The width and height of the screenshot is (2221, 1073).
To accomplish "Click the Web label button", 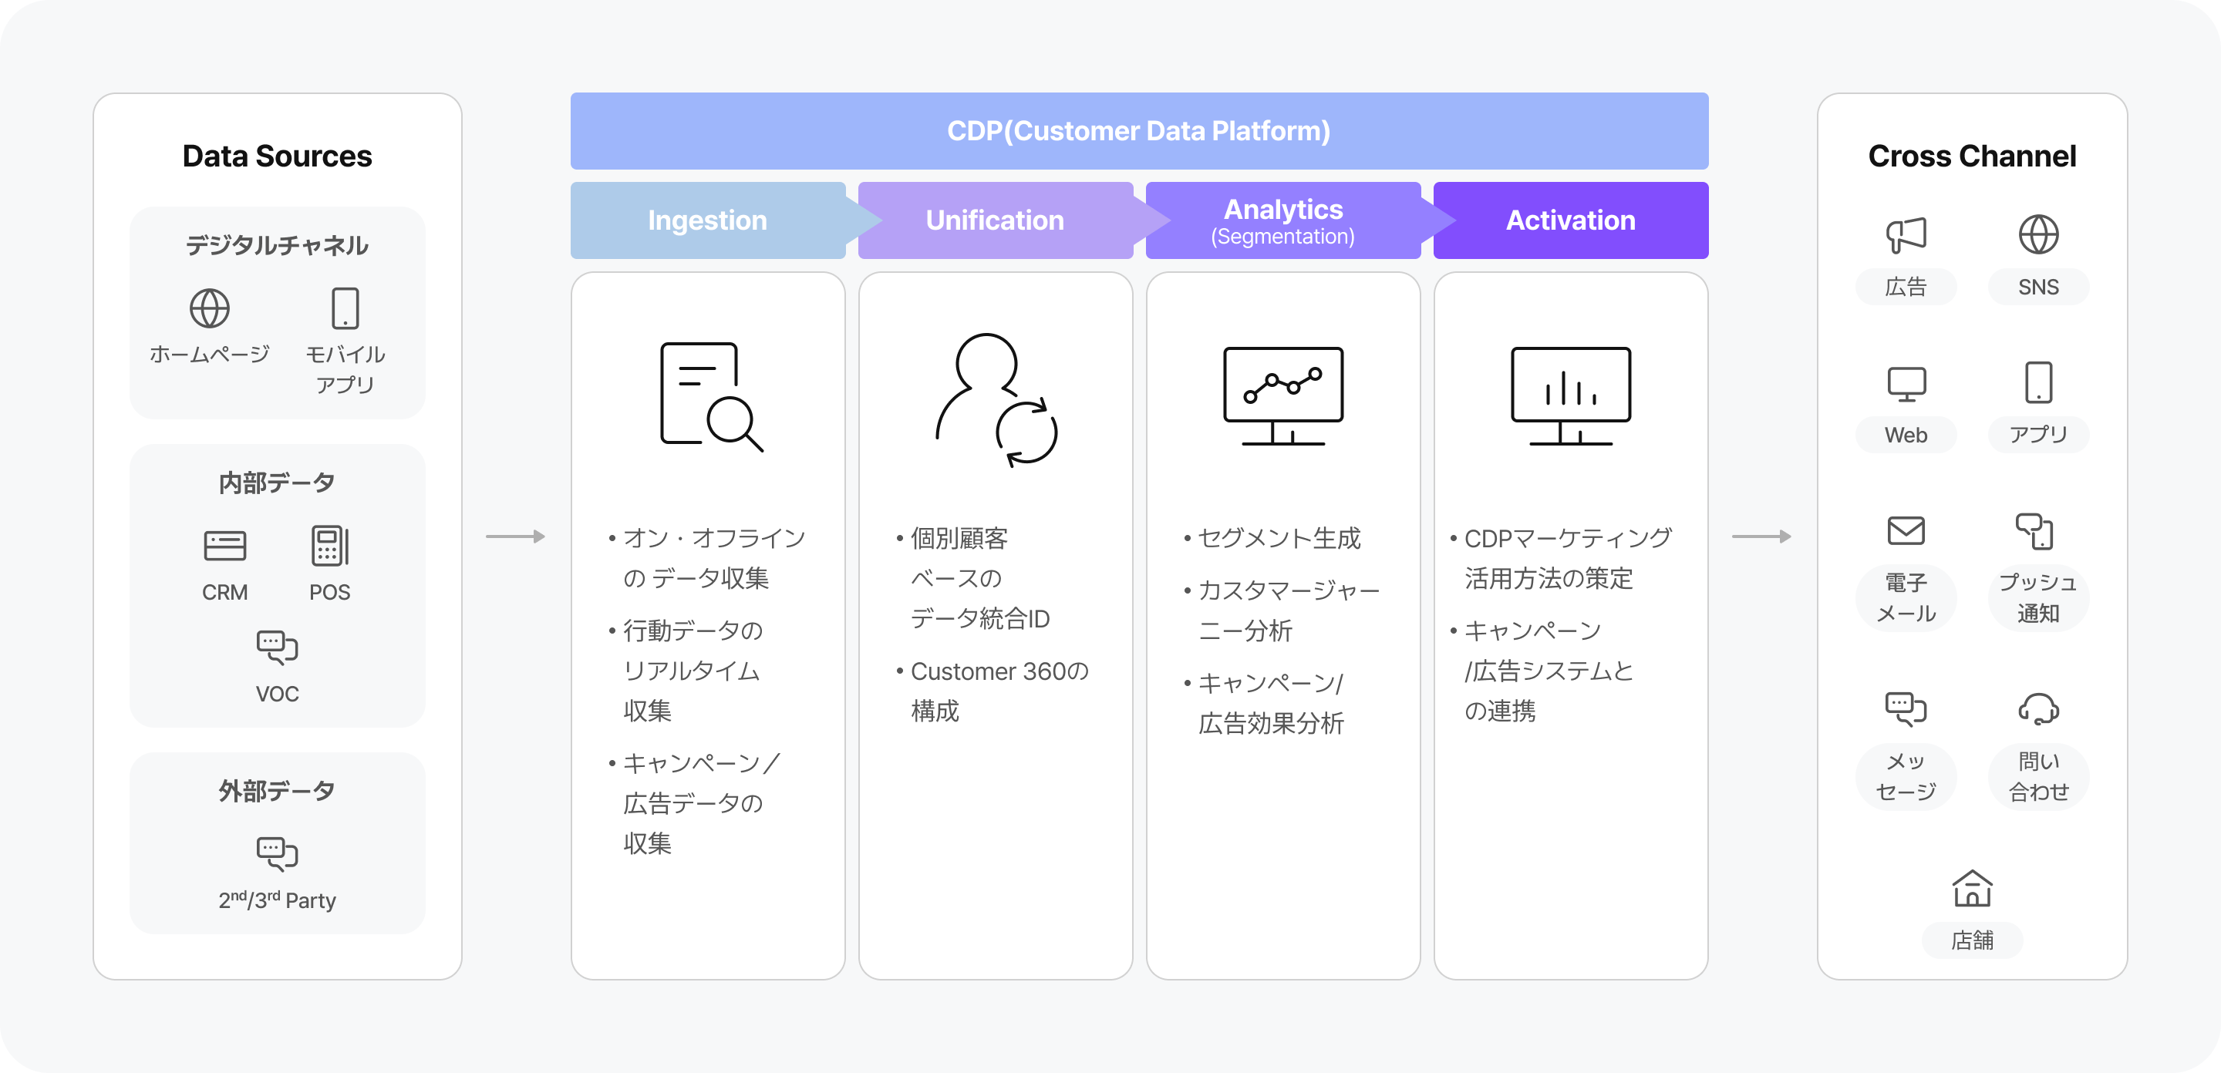I will pos(1906,436).
